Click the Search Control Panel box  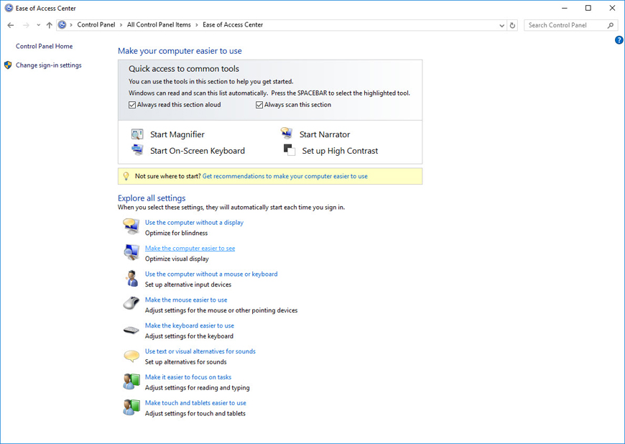pos(566,25)
